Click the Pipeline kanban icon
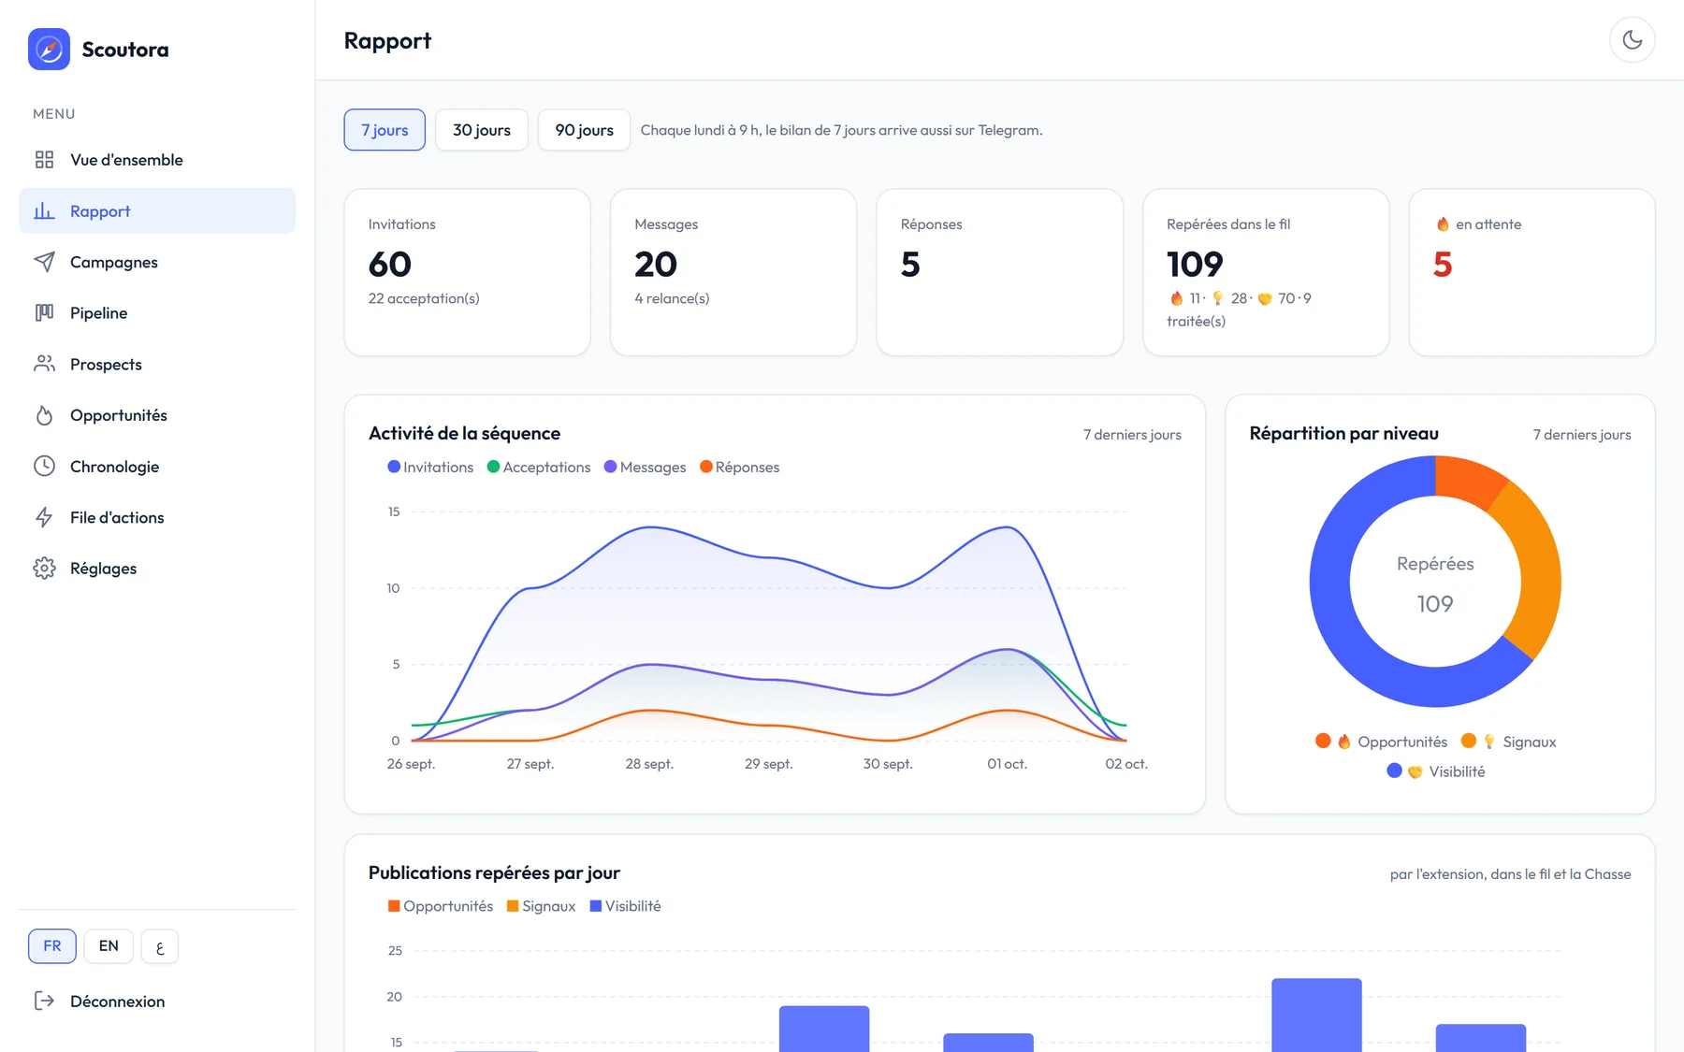Screen dimensions: 1684x1052 point(44,313)
